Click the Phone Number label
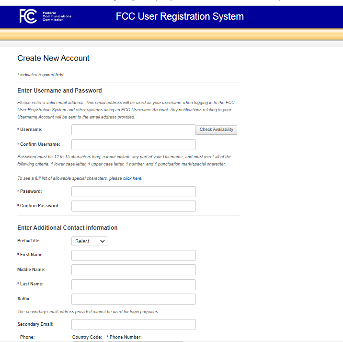 click(x=126, y=337)
